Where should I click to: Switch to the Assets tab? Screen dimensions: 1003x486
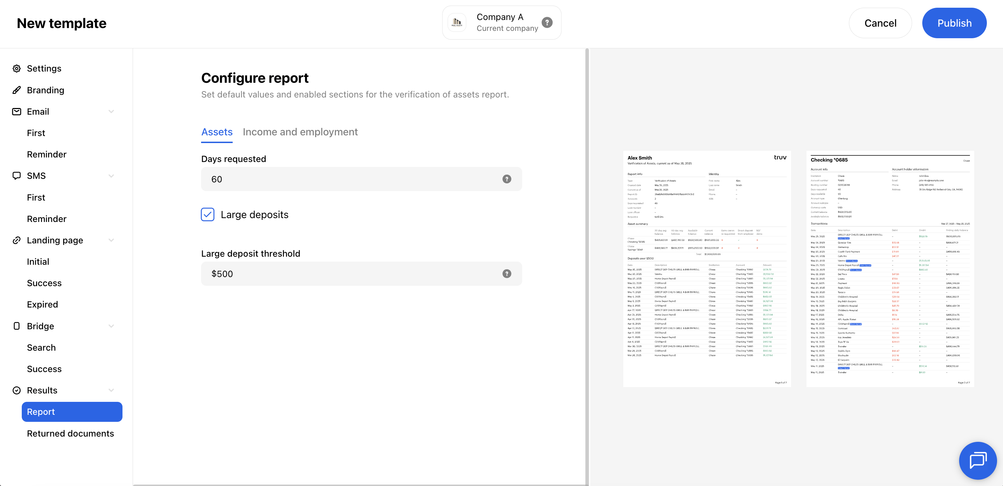point(217,132)
